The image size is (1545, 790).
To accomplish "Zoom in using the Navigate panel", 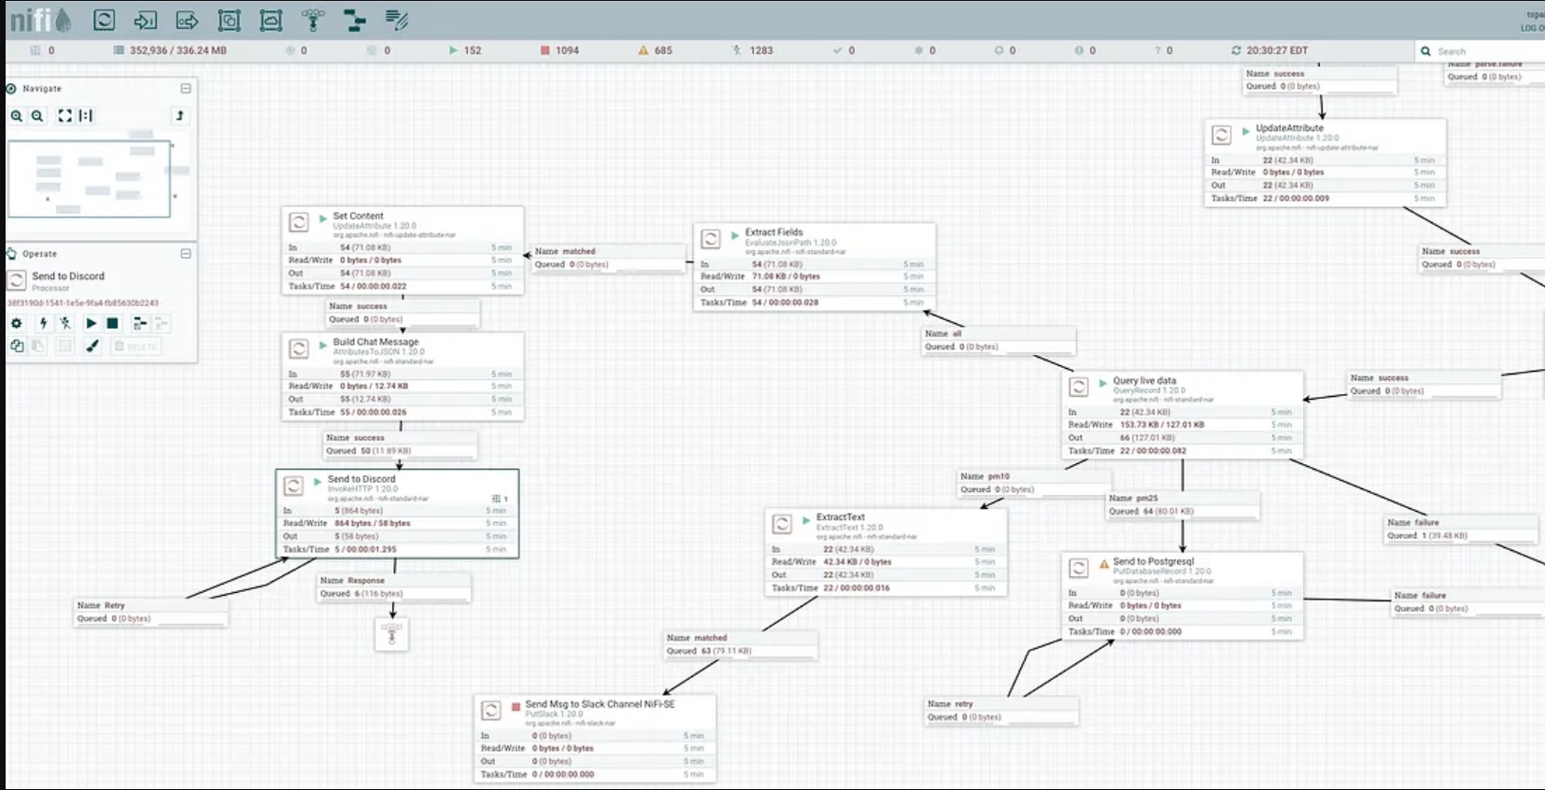I will (x=17, y=116).
